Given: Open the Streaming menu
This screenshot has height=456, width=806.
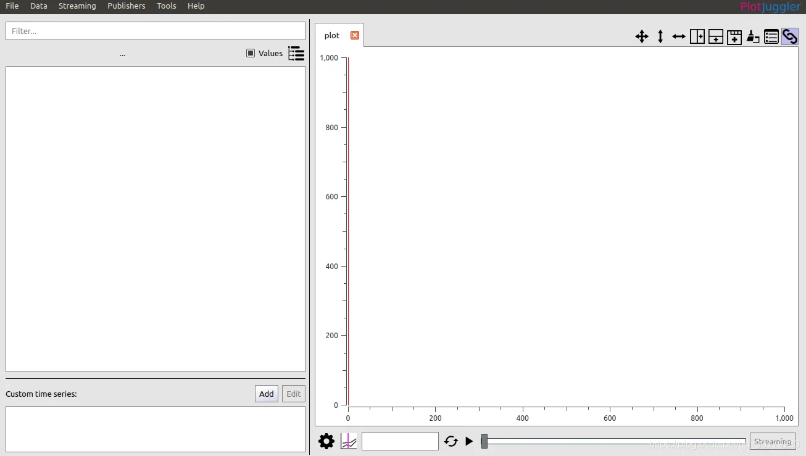Looking at the screenshot, I should 77,6.
